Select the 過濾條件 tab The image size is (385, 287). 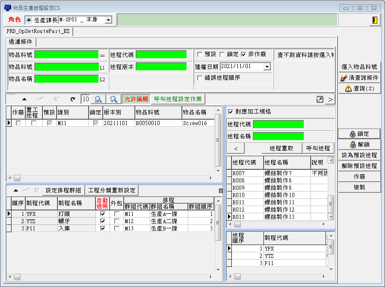(21, 42)
